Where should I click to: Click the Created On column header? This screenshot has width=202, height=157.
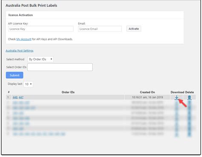click(x=147, y=92)
